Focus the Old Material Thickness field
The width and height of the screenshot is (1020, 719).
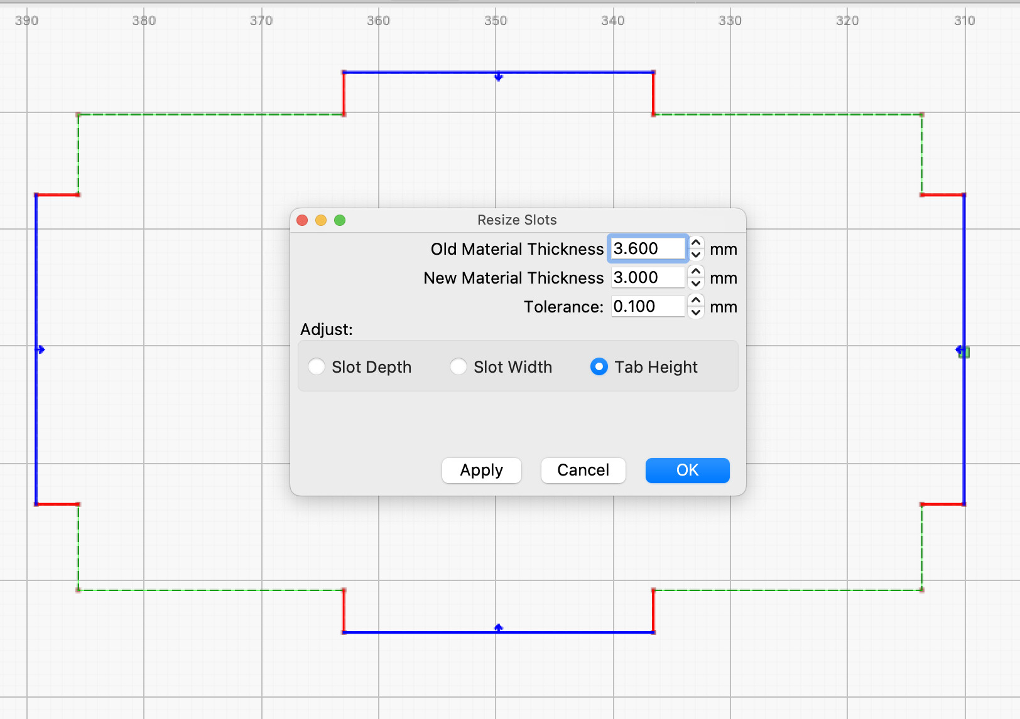point(648,248)
